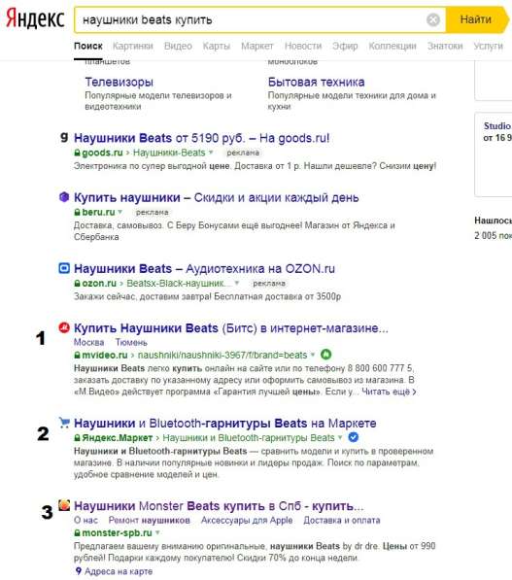This screenshot has width=512, height=580.
Task: Click the map pin icon beside Адреса на карте
Action: pos(78,571)
